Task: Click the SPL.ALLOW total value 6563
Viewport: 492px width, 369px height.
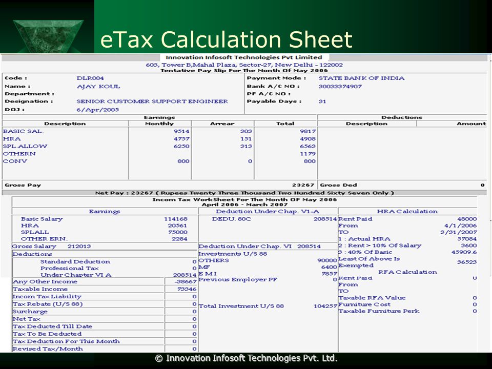Action: pyautogui.click(x=307, y=146)
